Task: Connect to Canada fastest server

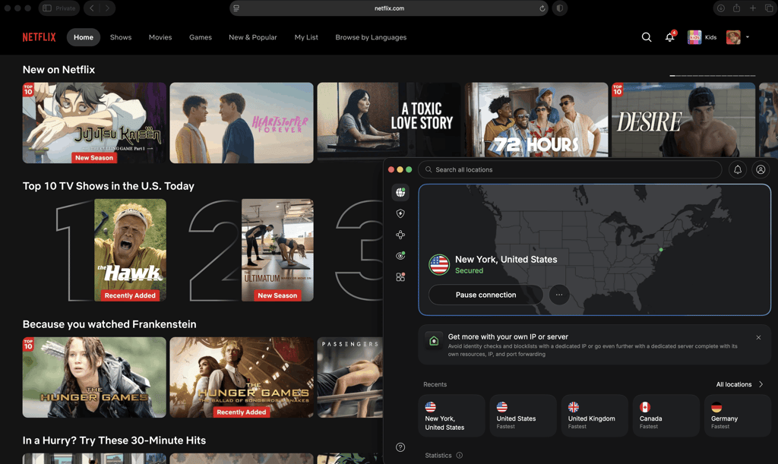Action: click(x=666, y=415)
